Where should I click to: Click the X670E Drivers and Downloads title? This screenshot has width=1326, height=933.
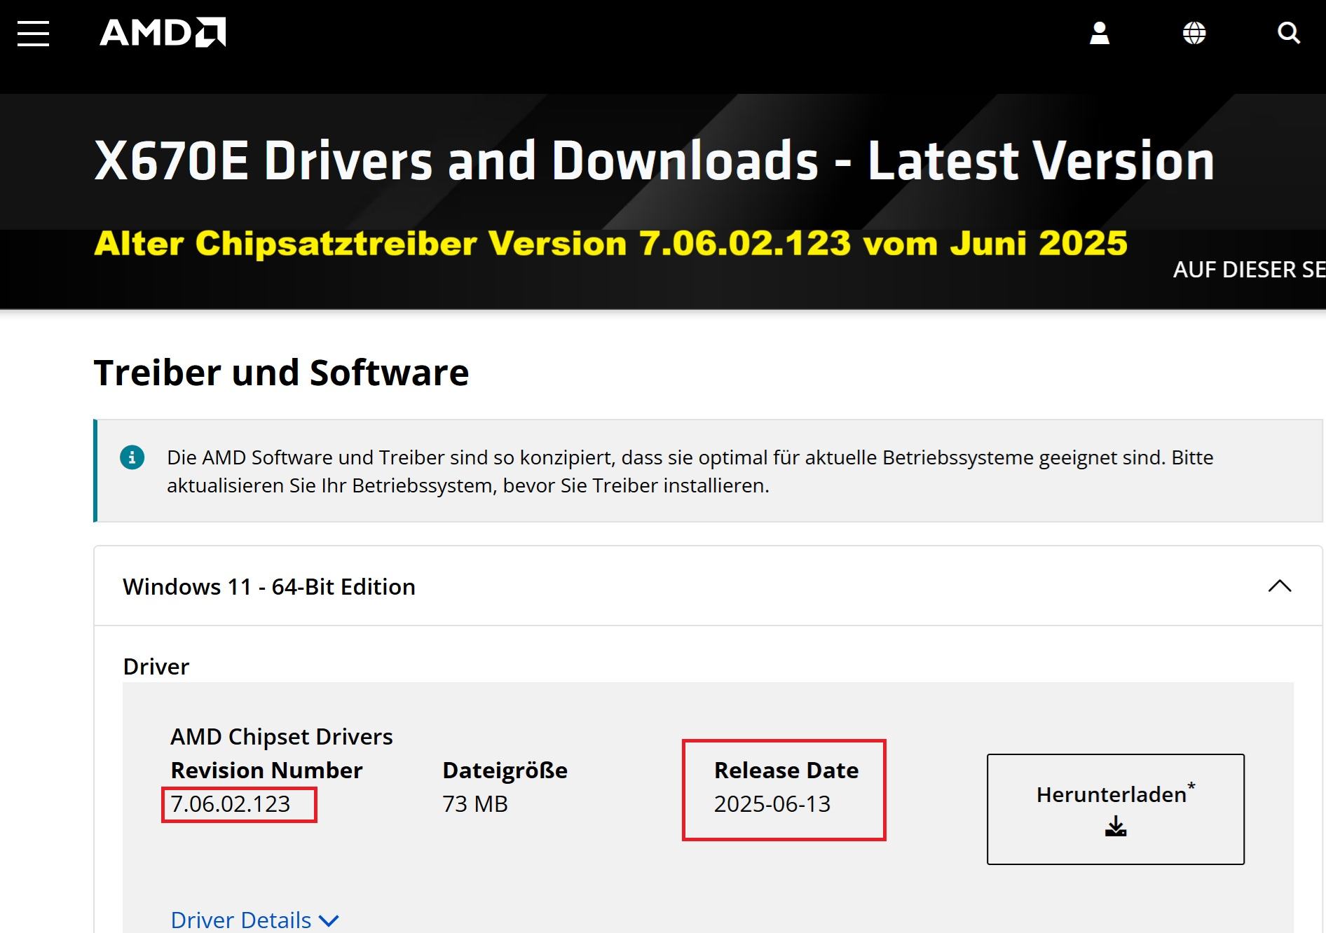[653, 161]
